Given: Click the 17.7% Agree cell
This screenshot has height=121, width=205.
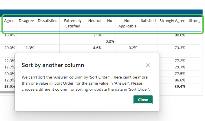Looking at the screenshot, I should 10,67.
